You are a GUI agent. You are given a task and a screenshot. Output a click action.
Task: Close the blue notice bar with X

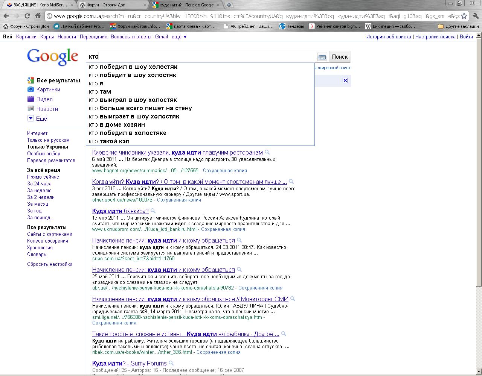[345, 80]
